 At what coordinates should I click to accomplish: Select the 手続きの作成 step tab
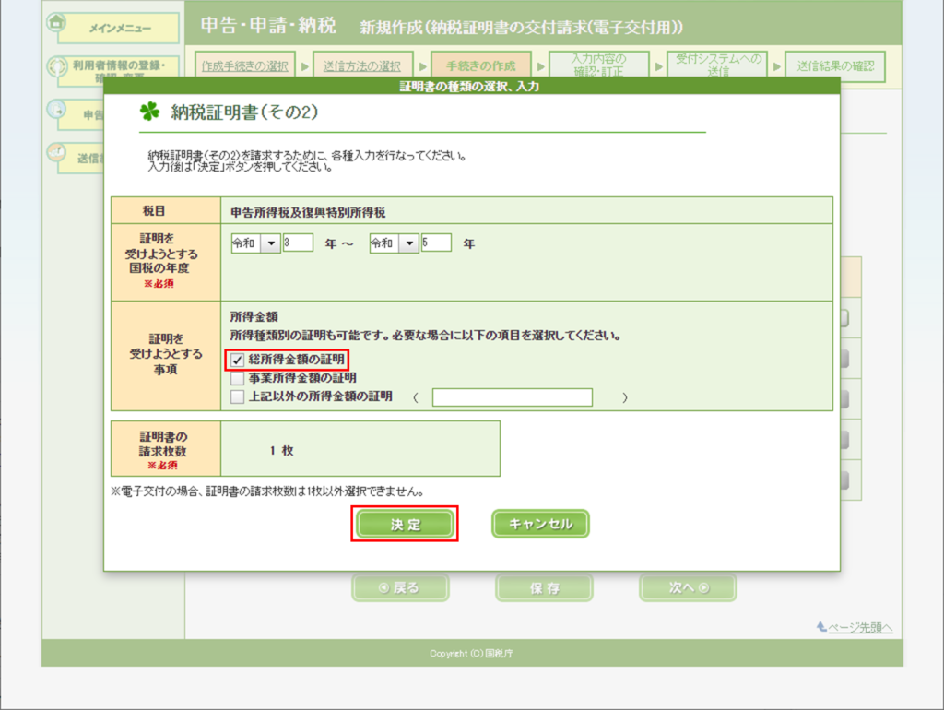(480, 66)
